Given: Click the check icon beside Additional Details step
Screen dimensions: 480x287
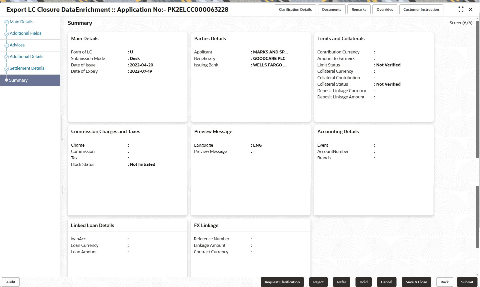Looking at the screenshot, I should (6, 57).
